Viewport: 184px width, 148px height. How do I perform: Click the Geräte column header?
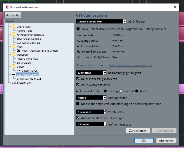(39, 21)
